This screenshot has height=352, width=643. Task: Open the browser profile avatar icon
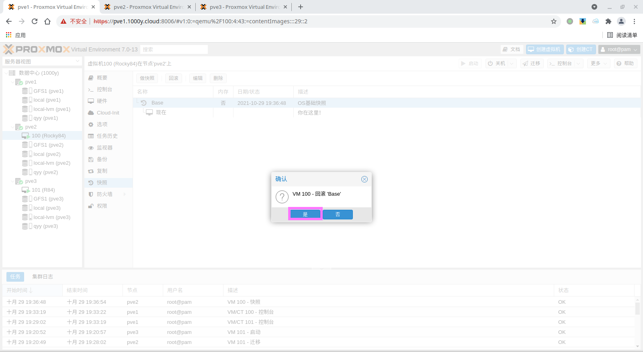[621, 21]
